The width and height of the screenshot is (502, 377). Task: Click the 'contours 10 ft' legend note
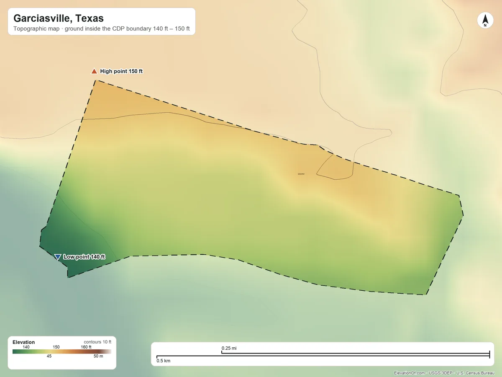[97, 342]
